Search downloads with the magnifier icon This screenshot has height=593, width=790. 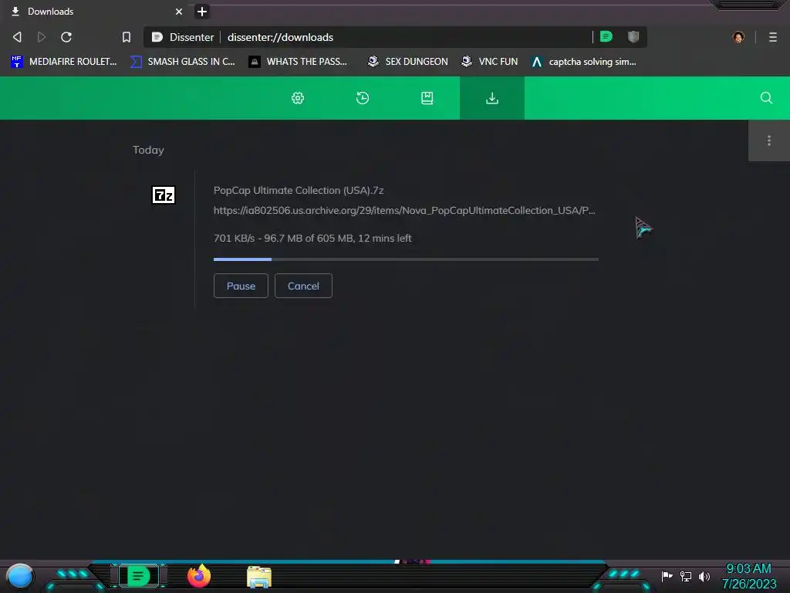tap(766, 98)
